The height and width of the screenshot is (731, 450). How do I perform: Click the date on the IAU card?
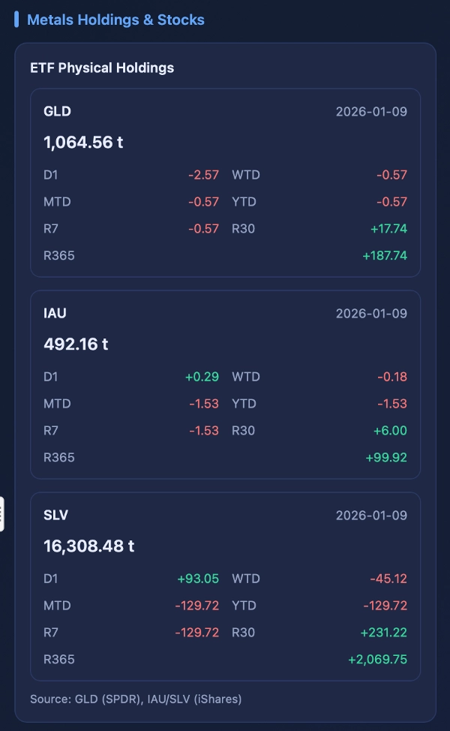(372, 313)
